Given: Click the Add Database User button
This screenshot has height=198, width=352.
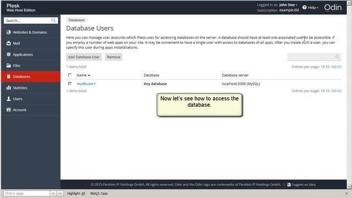Looking at the screenshot, I should coord(84,57).
